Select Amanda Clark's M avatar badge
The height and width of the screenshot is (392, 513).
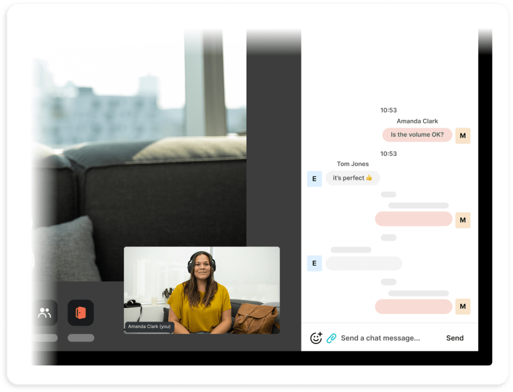click(x=463, y=135)
